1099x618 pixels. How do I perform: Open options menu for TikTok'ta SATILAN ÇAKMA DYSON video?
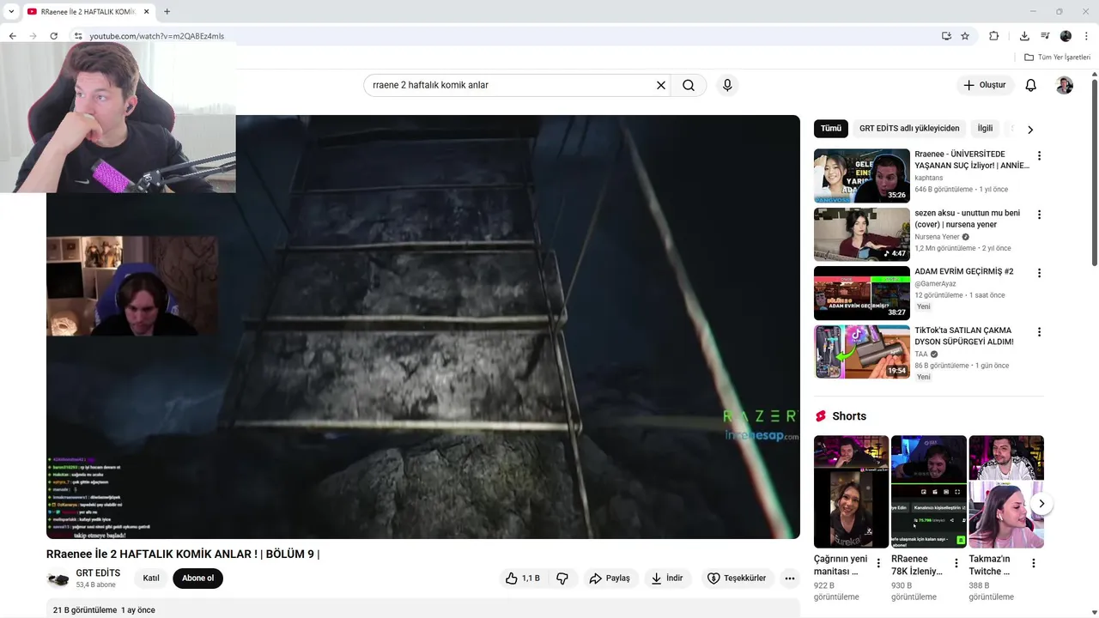click(x=1039, y=332)
